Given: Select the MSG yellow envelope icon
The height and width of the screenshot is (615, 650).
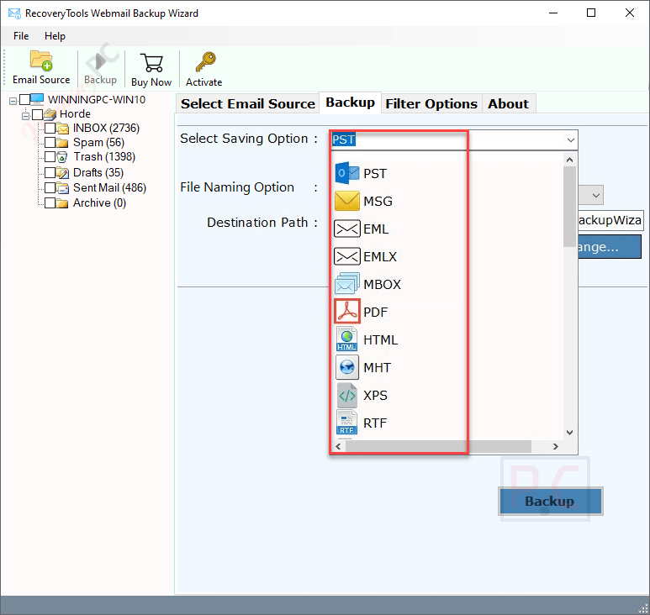Looking at the screenshot, I should tap(347, 201).
